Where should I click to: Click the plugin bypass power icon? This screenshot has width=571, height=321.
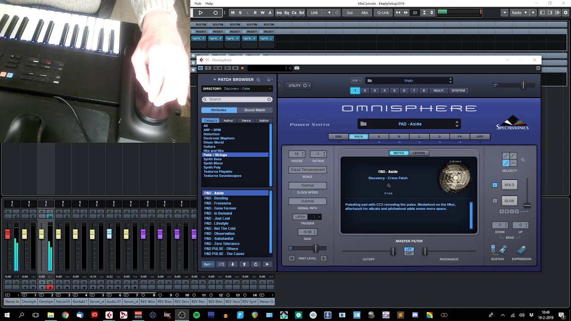[x=201, y=68]
